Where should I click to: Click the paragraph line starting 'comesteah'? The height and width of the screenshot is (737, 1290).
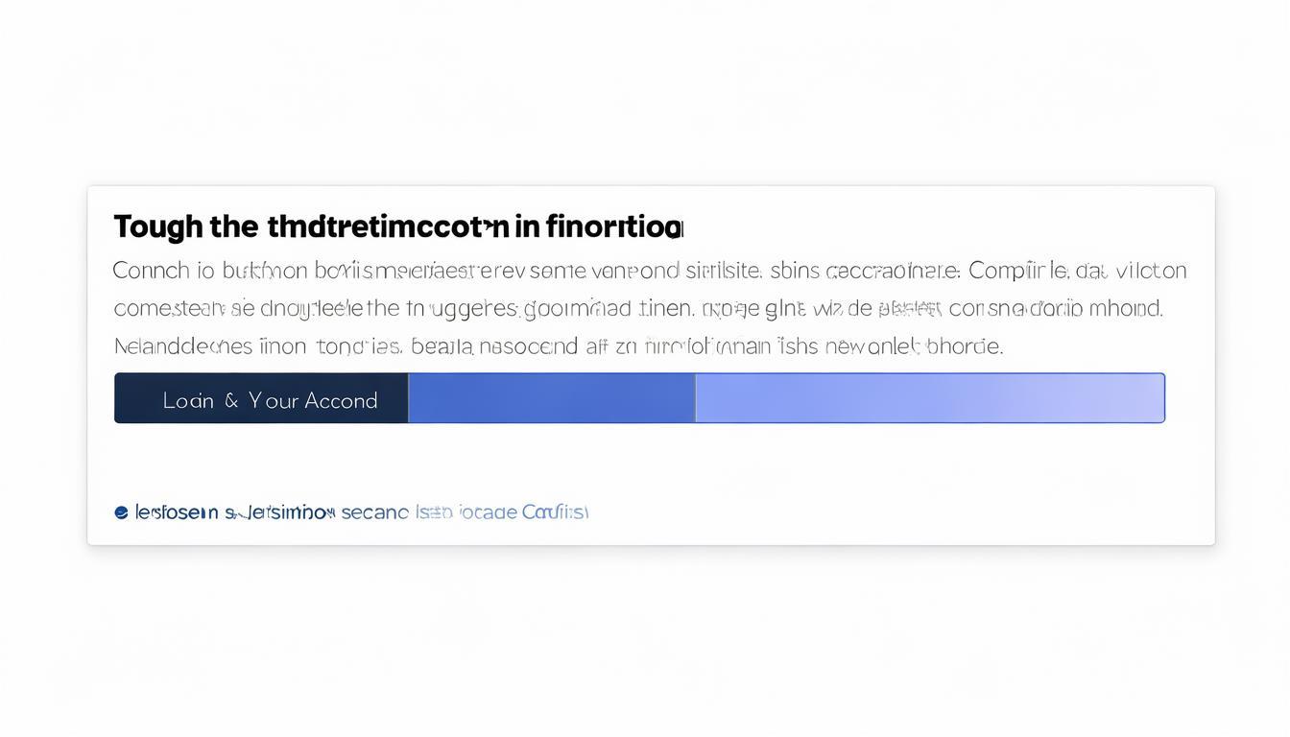[x=638, y=307]
